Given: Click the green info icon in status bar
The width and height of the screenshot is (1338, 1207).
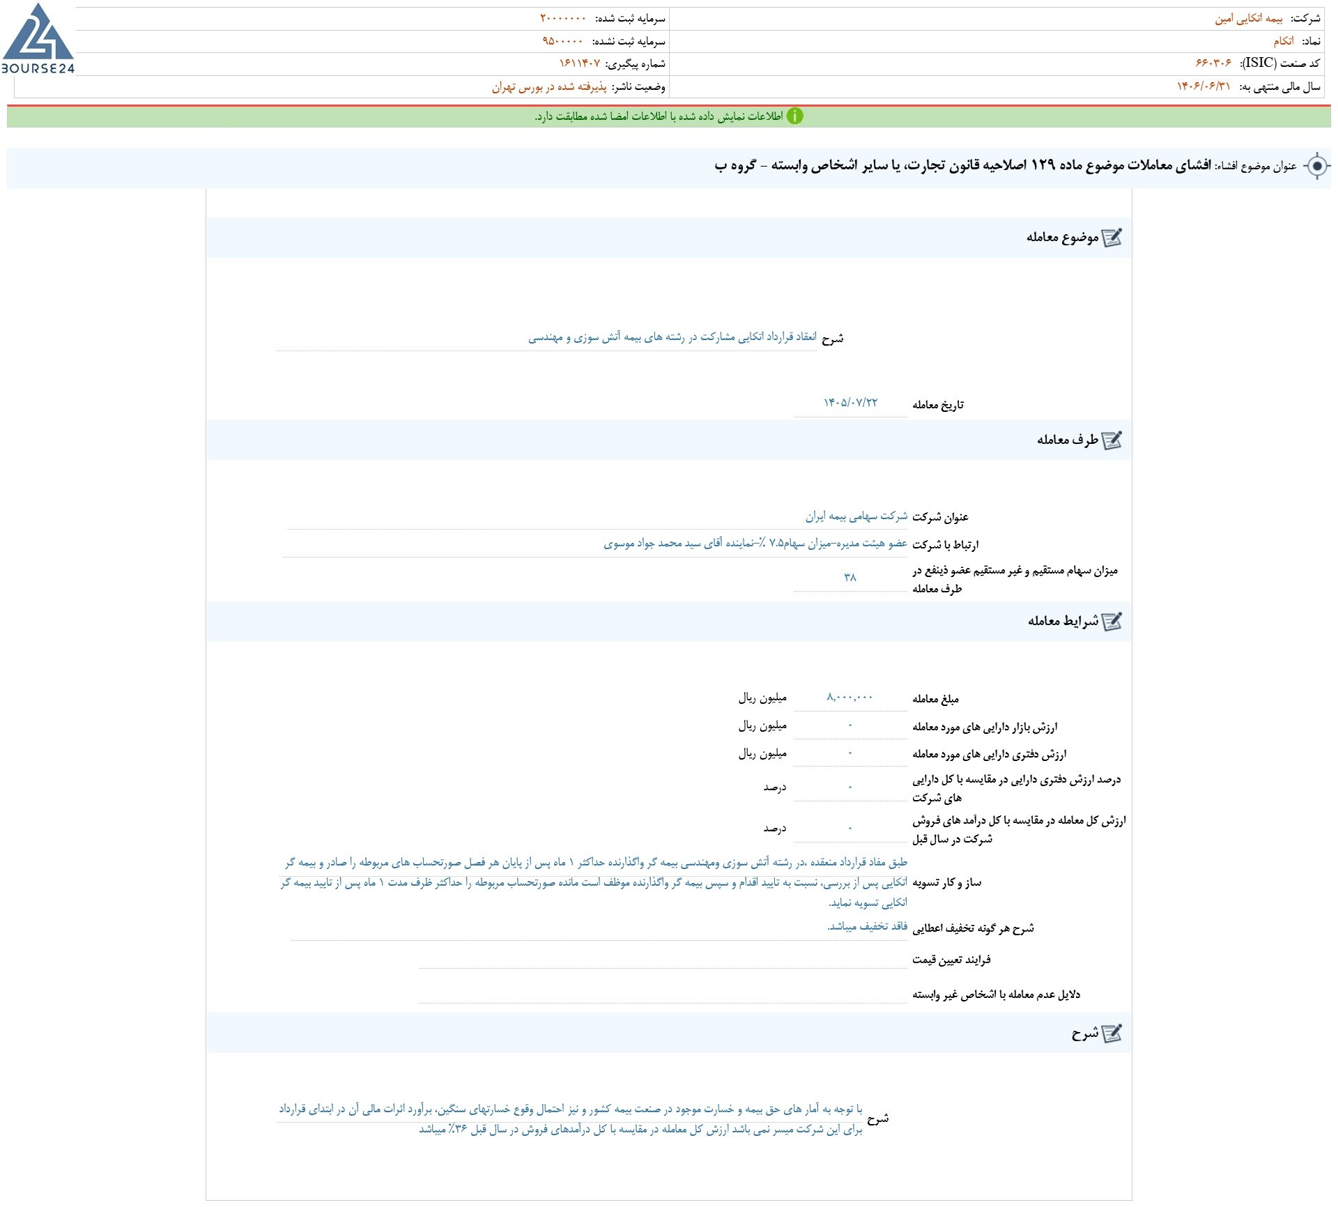Looking at the screenshot, I should (795, 116).
